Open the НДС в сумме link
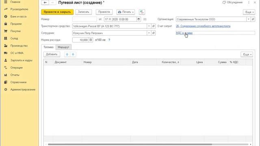 184,33
